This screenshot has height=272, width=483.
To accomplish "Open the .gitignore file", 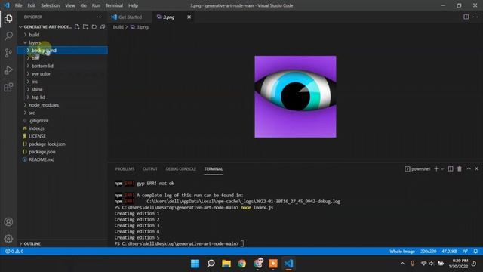I will [38, 121].
